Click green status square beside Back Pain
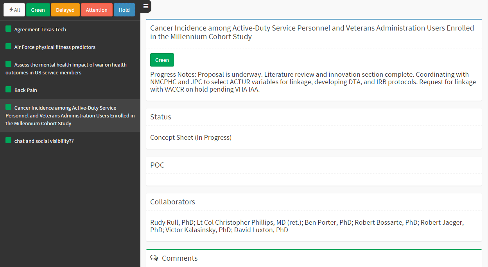The image size is (488, 267). click(8, 89)
